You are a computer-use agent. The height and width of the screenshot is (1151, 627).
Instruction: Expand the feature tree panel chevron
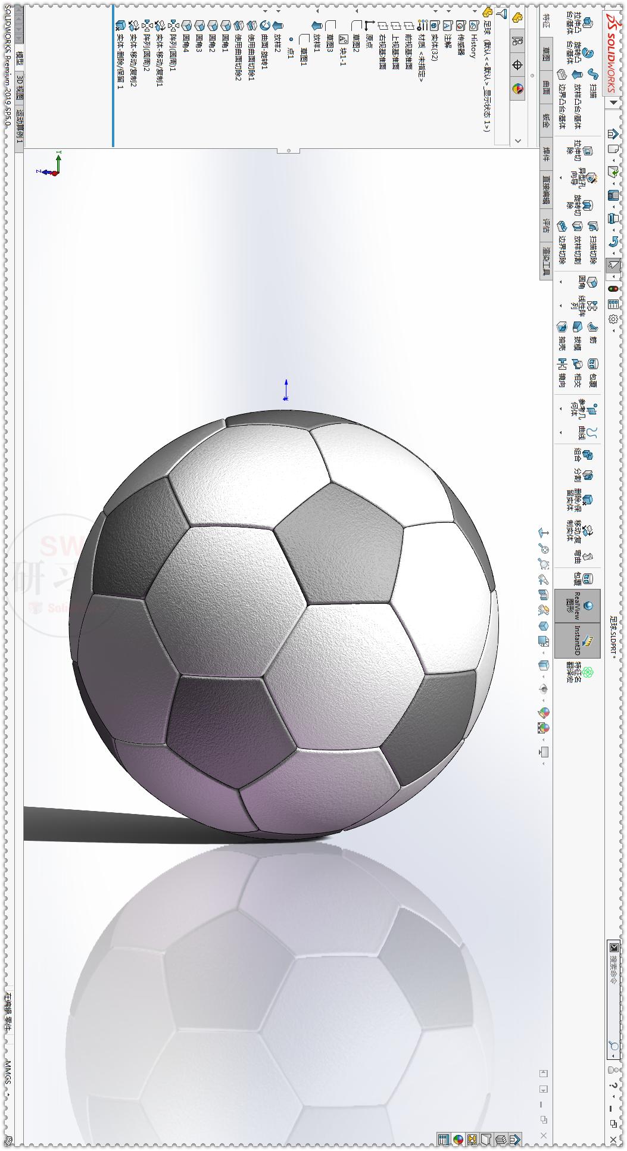[517, 141]
